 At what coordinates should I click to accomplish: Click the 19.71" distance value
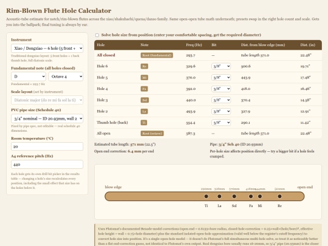305,66
